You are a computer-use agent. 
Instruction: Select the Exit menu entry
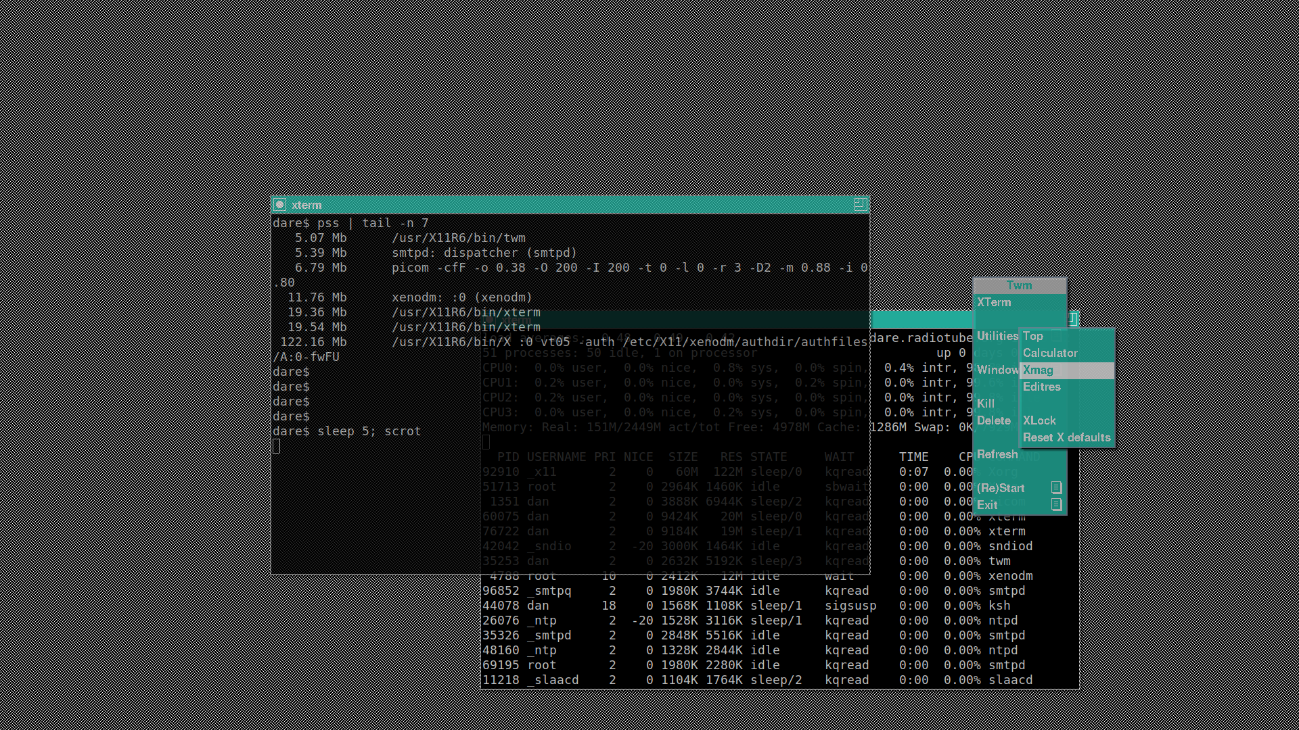click(987, 505)
